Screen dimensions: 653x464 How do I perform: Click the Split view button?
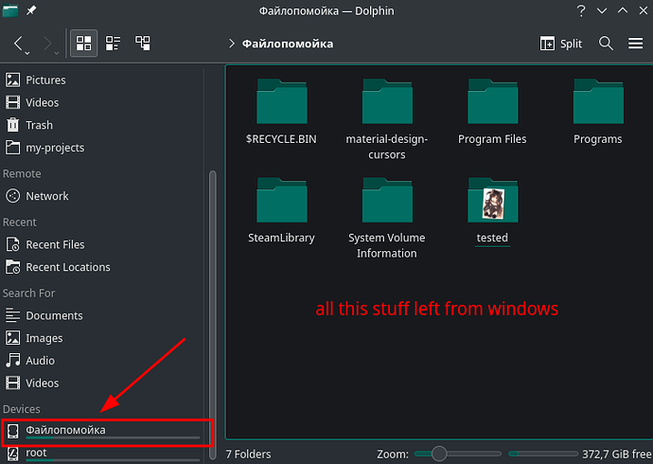[x=560, y=44]
